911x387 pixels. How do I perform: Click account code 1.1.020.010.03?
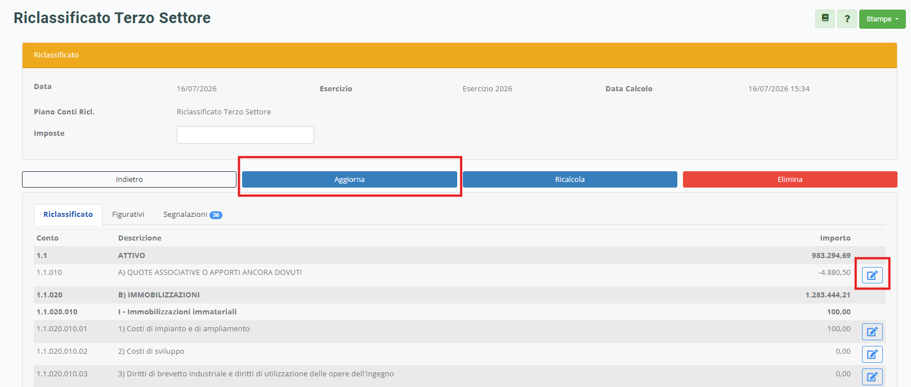62,374
